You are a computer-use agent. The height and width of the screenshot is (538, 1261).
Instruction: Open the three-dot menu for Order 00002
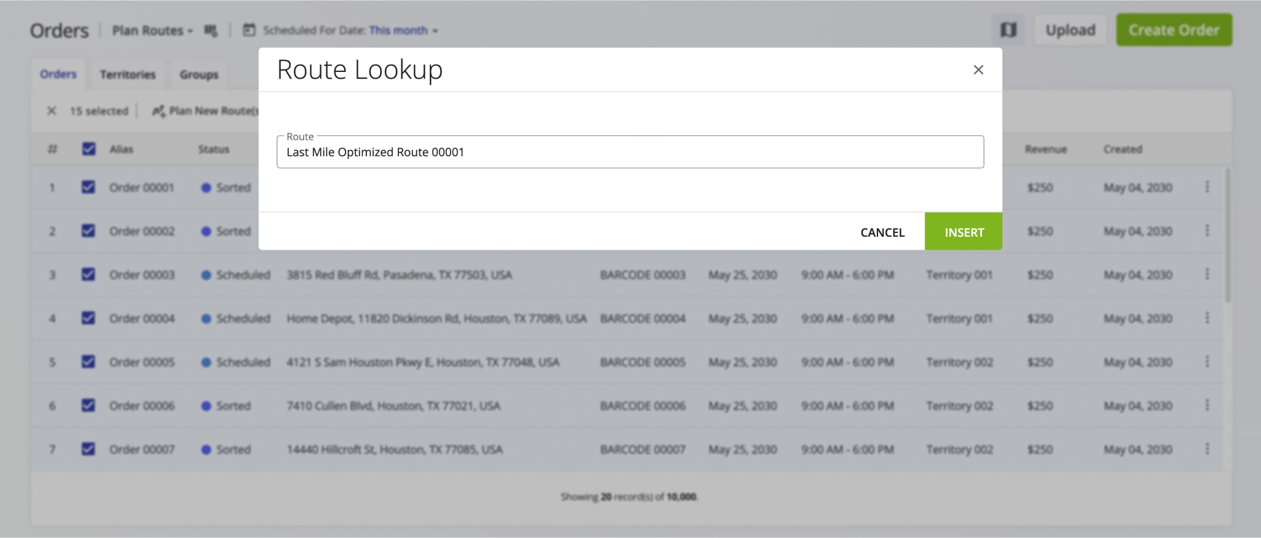1207,230
